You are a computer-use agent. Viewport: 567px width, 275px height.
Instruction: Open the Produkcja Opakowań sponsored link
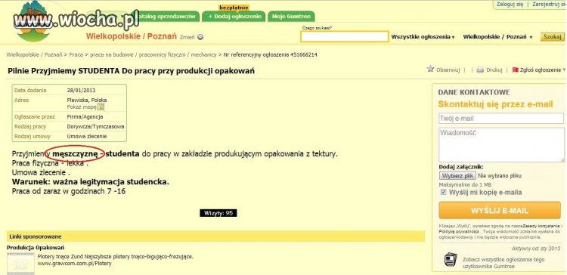point(36,248)
